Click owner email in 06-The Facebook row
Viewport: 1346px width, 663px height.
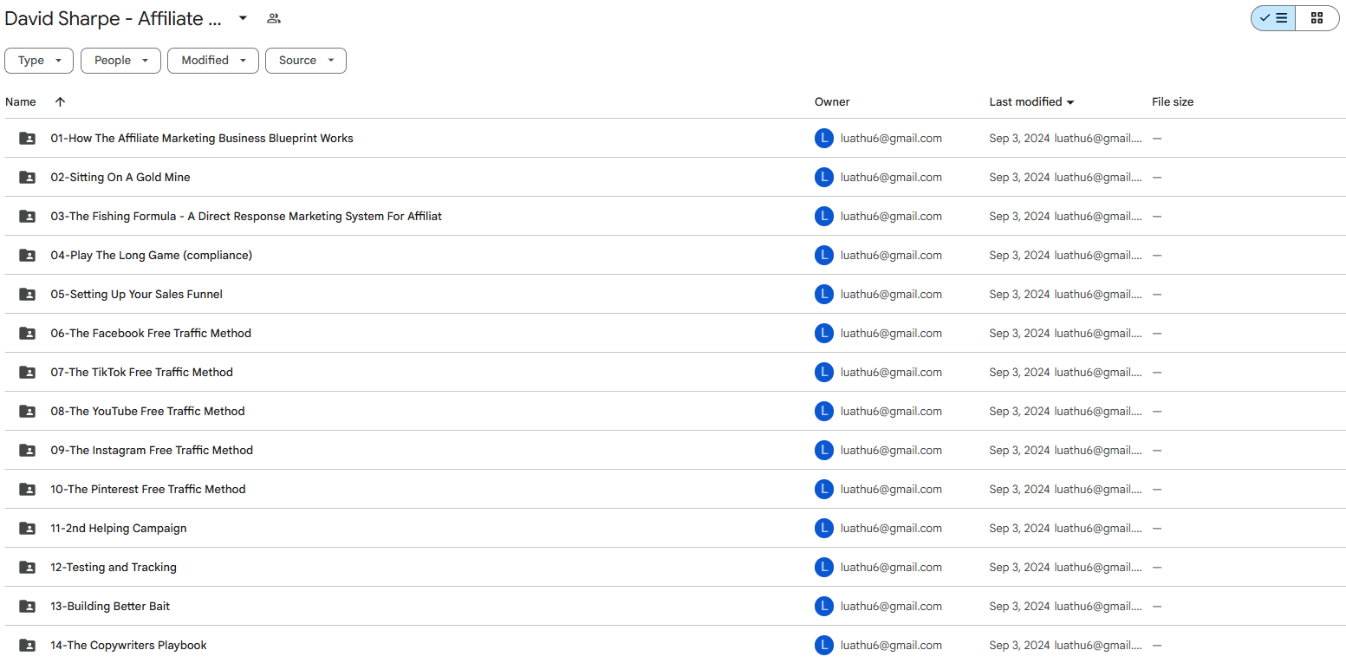(x=891, y=334)
